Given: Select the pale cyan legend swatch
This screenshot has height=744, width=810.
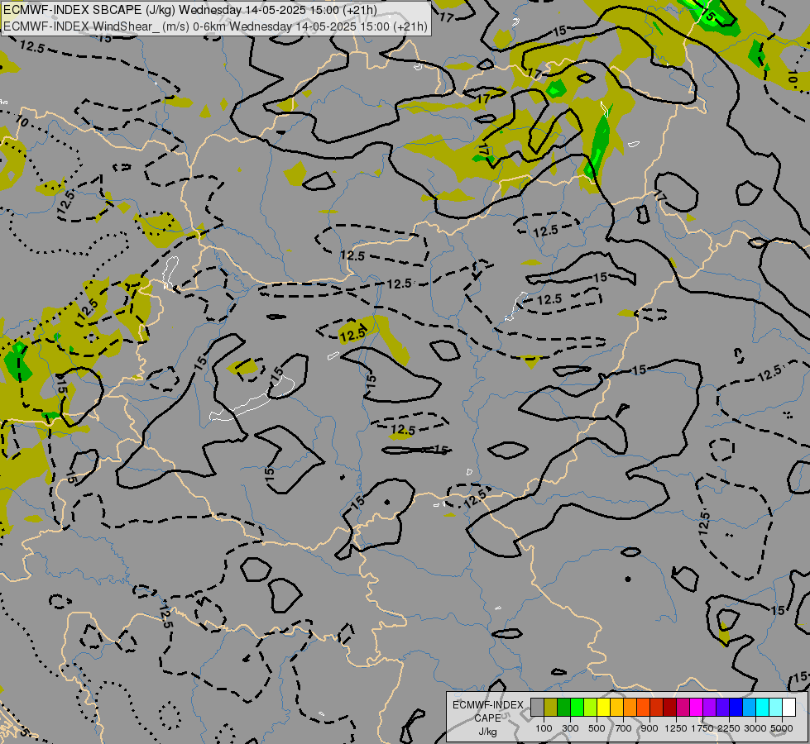Looking at the screenshot, I should tap(776, 707).
